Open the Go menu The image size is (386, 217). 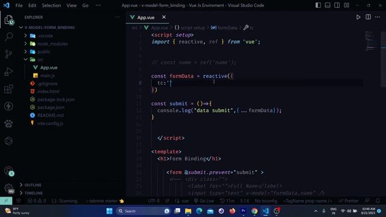point(85,5)
